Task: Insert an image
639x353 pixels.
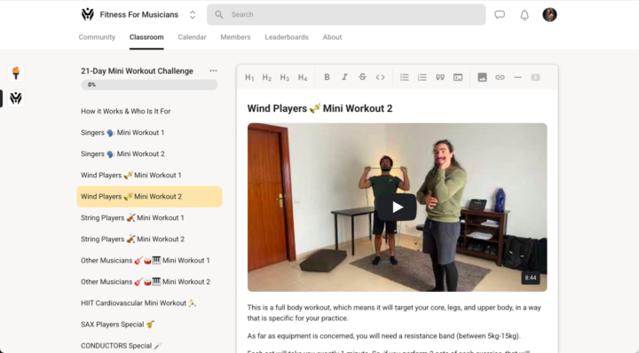Action: pos(482,77)
